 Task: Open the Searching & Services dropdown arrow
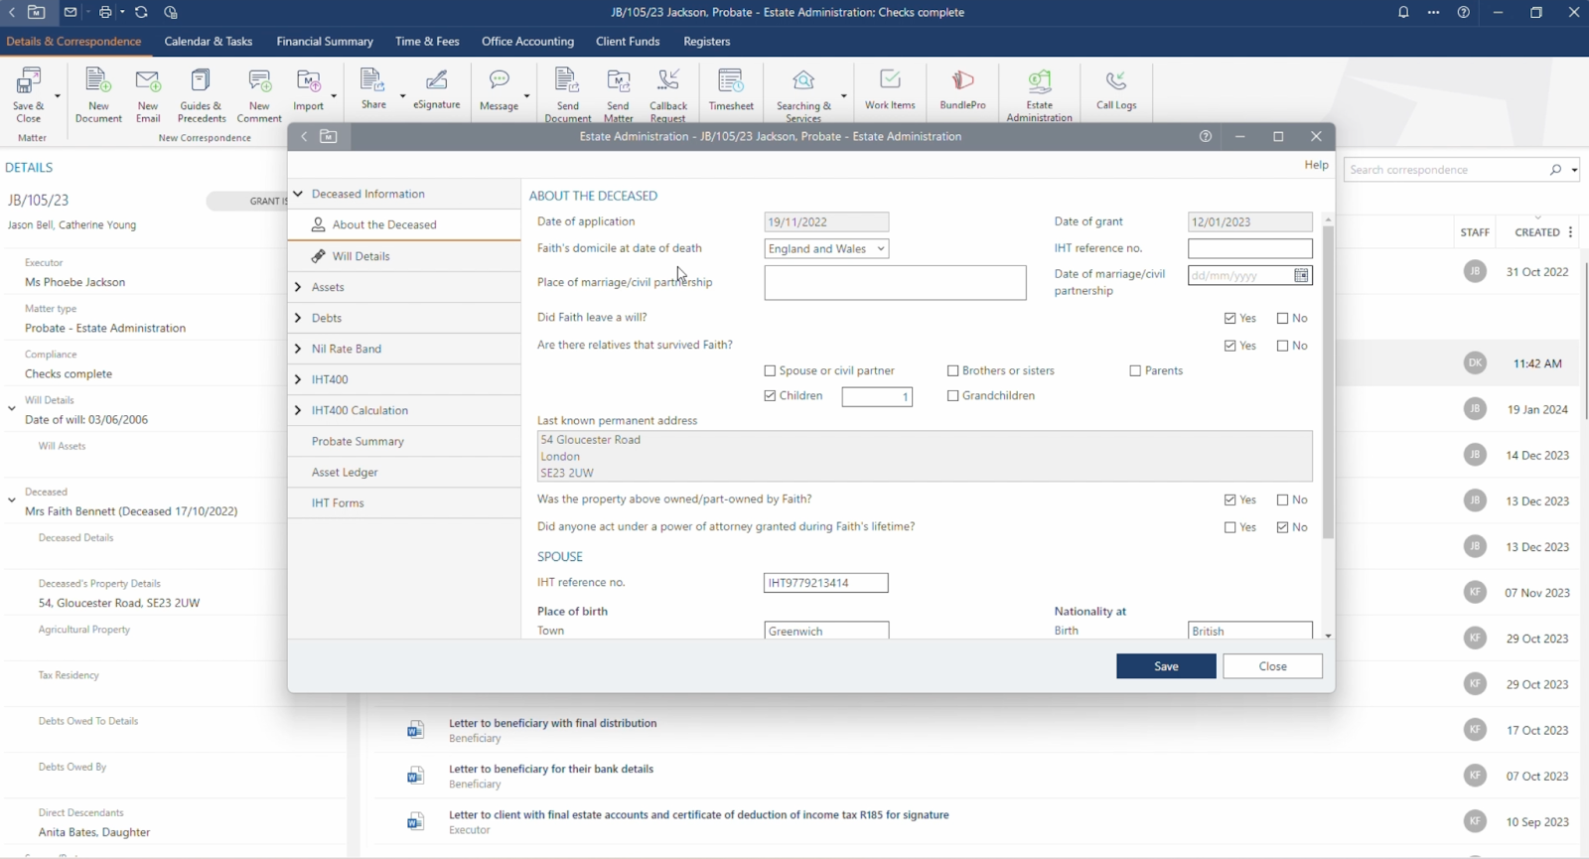[843, 96]
